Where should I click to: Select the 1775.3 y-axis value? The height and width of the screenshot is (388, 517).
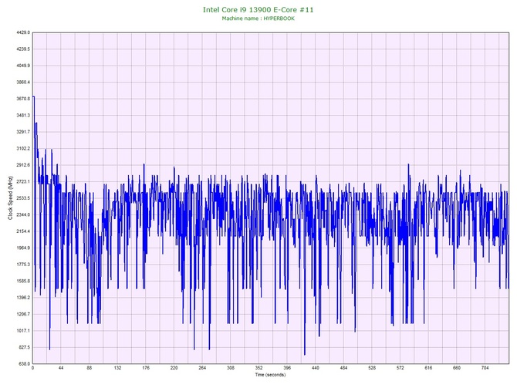pyautogui.click(x=23, y=265)
